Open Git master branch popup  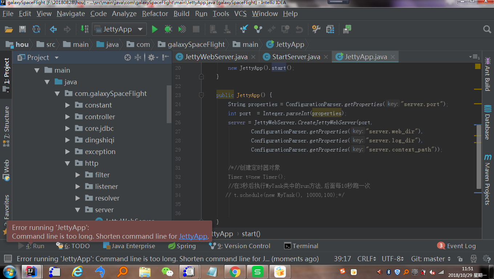coord(431,259)
